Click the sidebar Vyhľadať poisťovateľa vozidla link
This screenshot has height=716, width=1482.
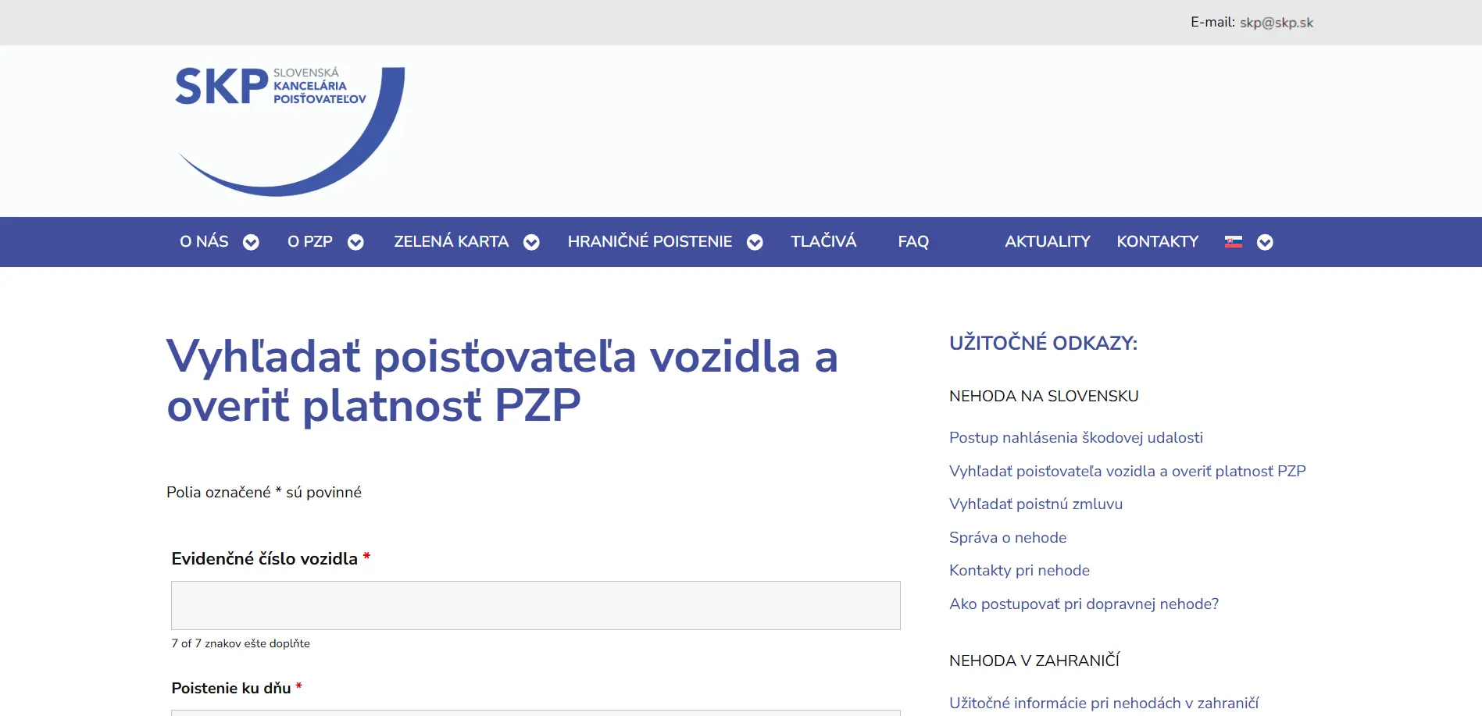pyautogui.click(x=1127, y=472)
